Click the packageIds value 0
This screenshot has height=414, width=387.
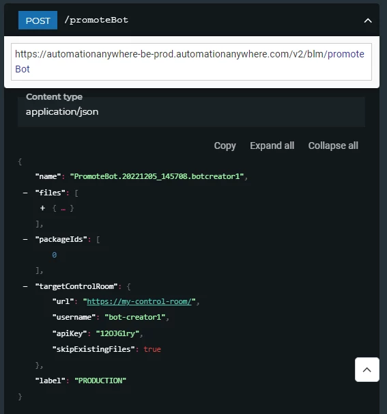point(55,255)
